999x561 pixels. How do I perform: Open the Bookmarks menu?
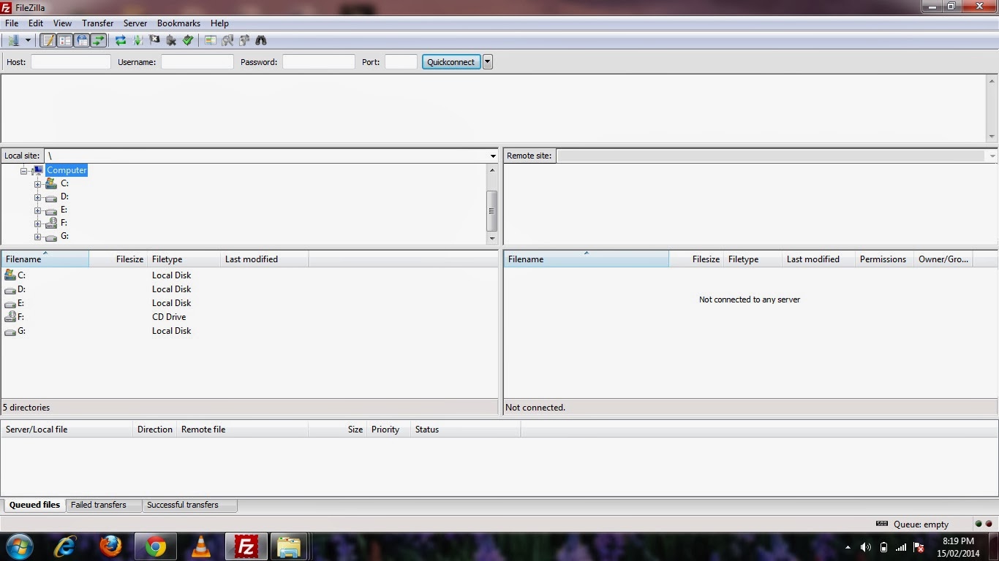(178, 23)
